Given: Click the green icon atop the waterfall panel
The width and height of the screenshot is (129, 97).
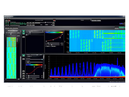Looking at the screenshot, I should tap(24, 31).
